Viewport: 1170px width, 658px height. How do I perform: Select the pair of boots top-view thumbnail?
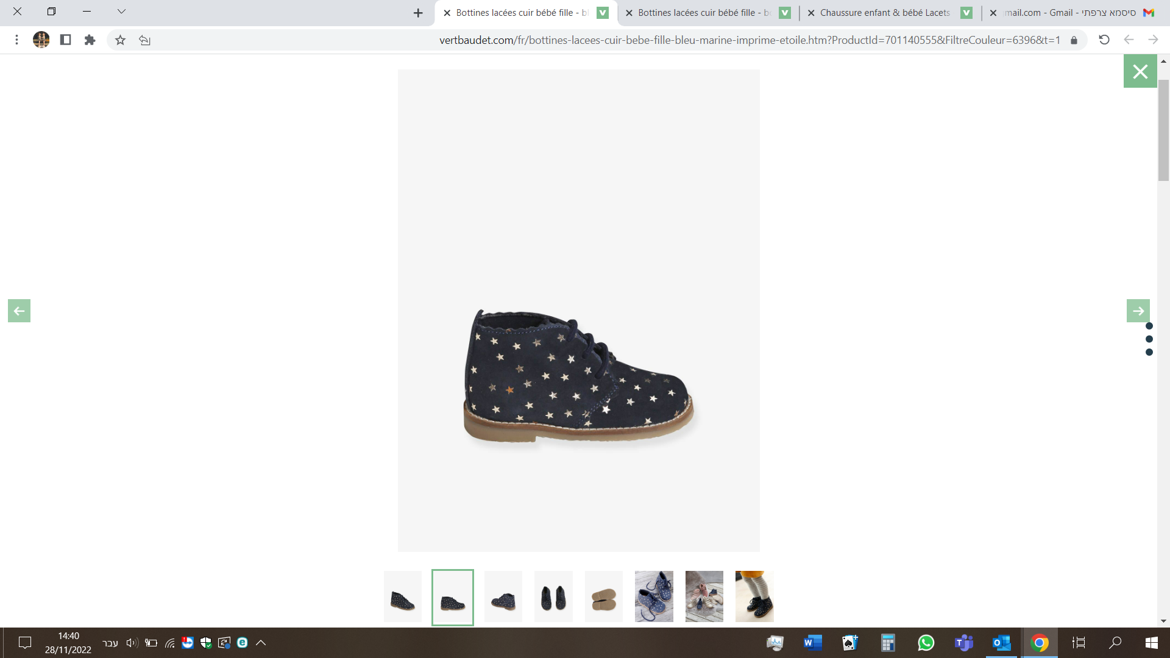tap(553, 596)
